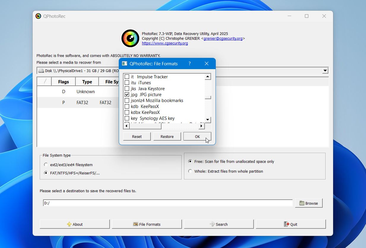The height and width of the screenshot is (248, 366).
Task: Open the grenier@cgsecurity.org email link
Action: click(223, 39)
